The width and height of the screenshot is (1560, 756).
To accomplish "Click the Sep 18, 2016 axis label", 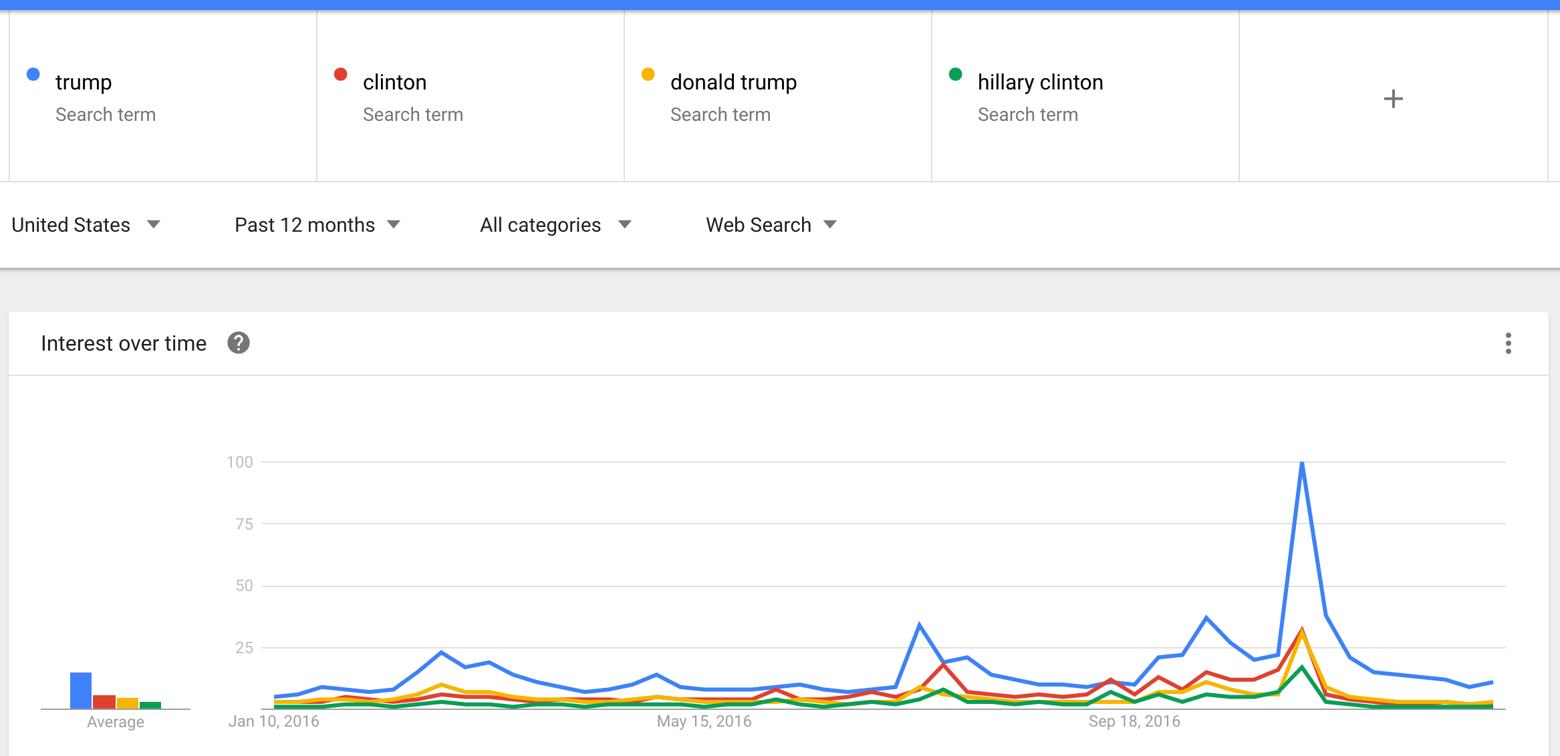I will click(1134, 721).
